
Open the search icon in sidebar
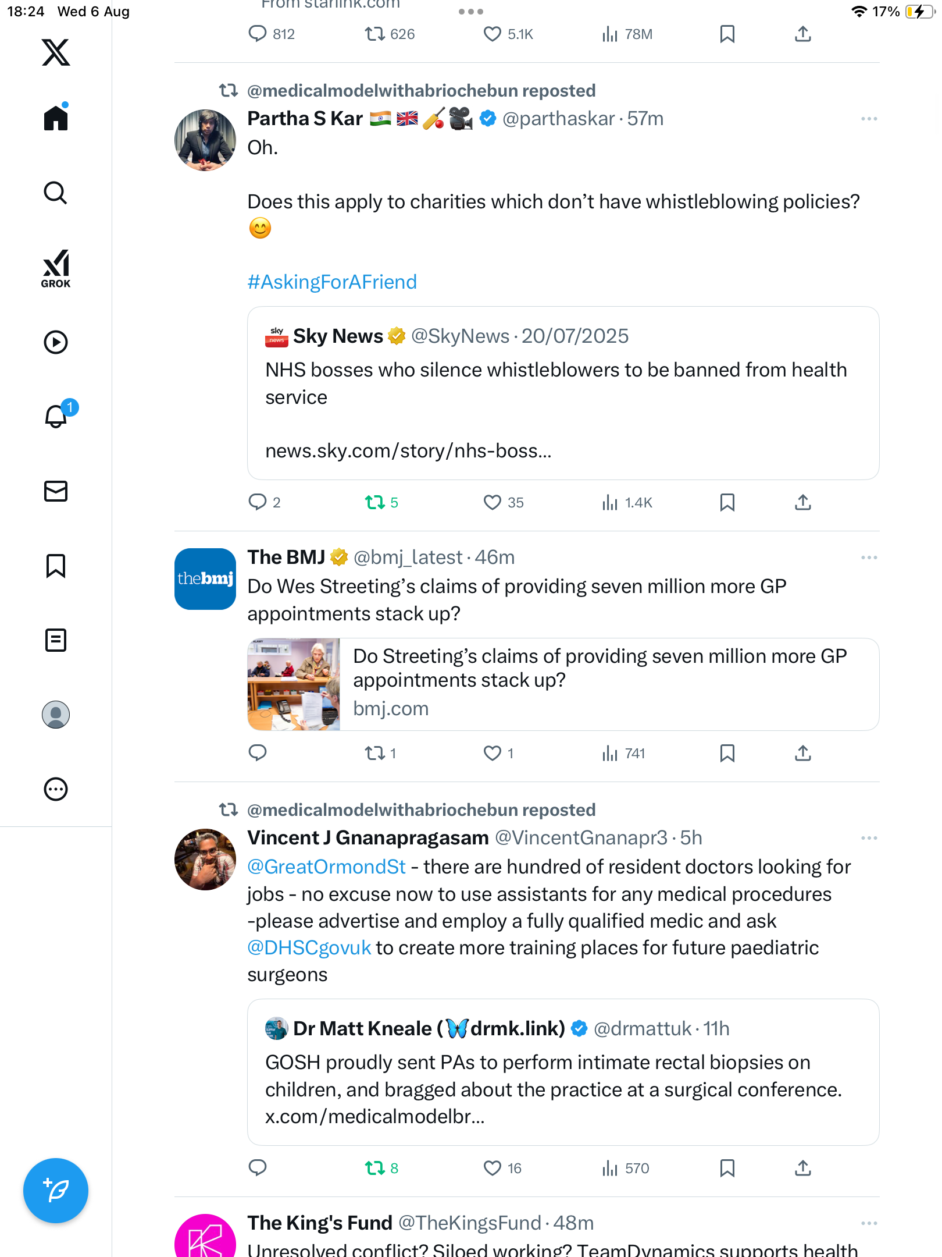tap(56, 193)
